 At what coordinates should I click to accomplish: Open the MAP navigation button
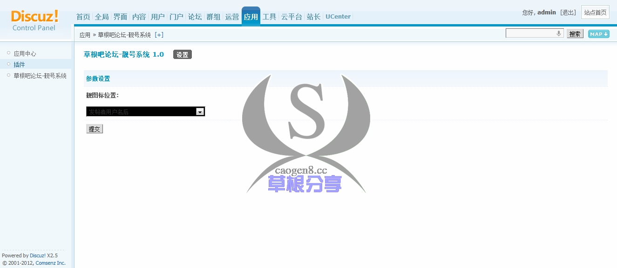pyautogui.click(x=598, y=34)
